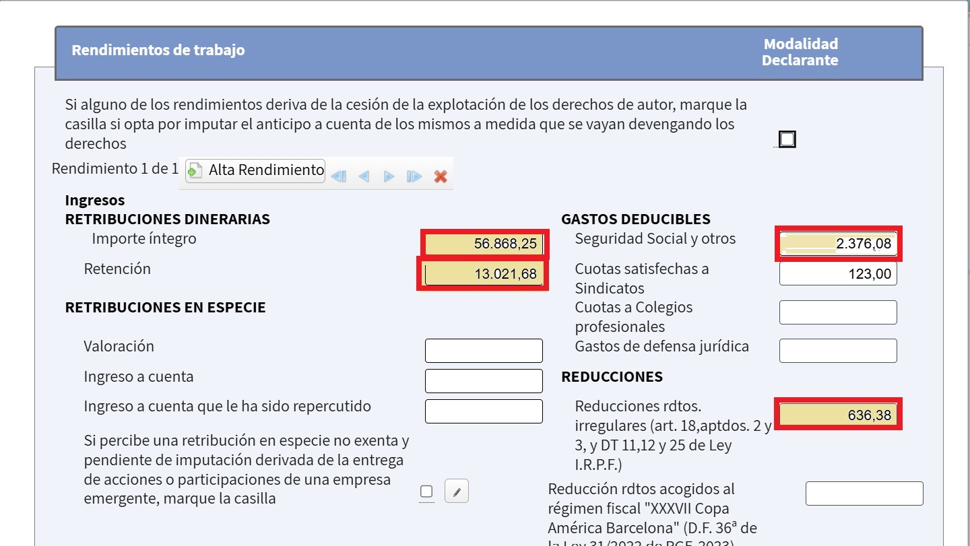Screen dimensions: 970x546
Task: Select the Reducciones rdtos. irregulares field
Action: click(838, 415)
